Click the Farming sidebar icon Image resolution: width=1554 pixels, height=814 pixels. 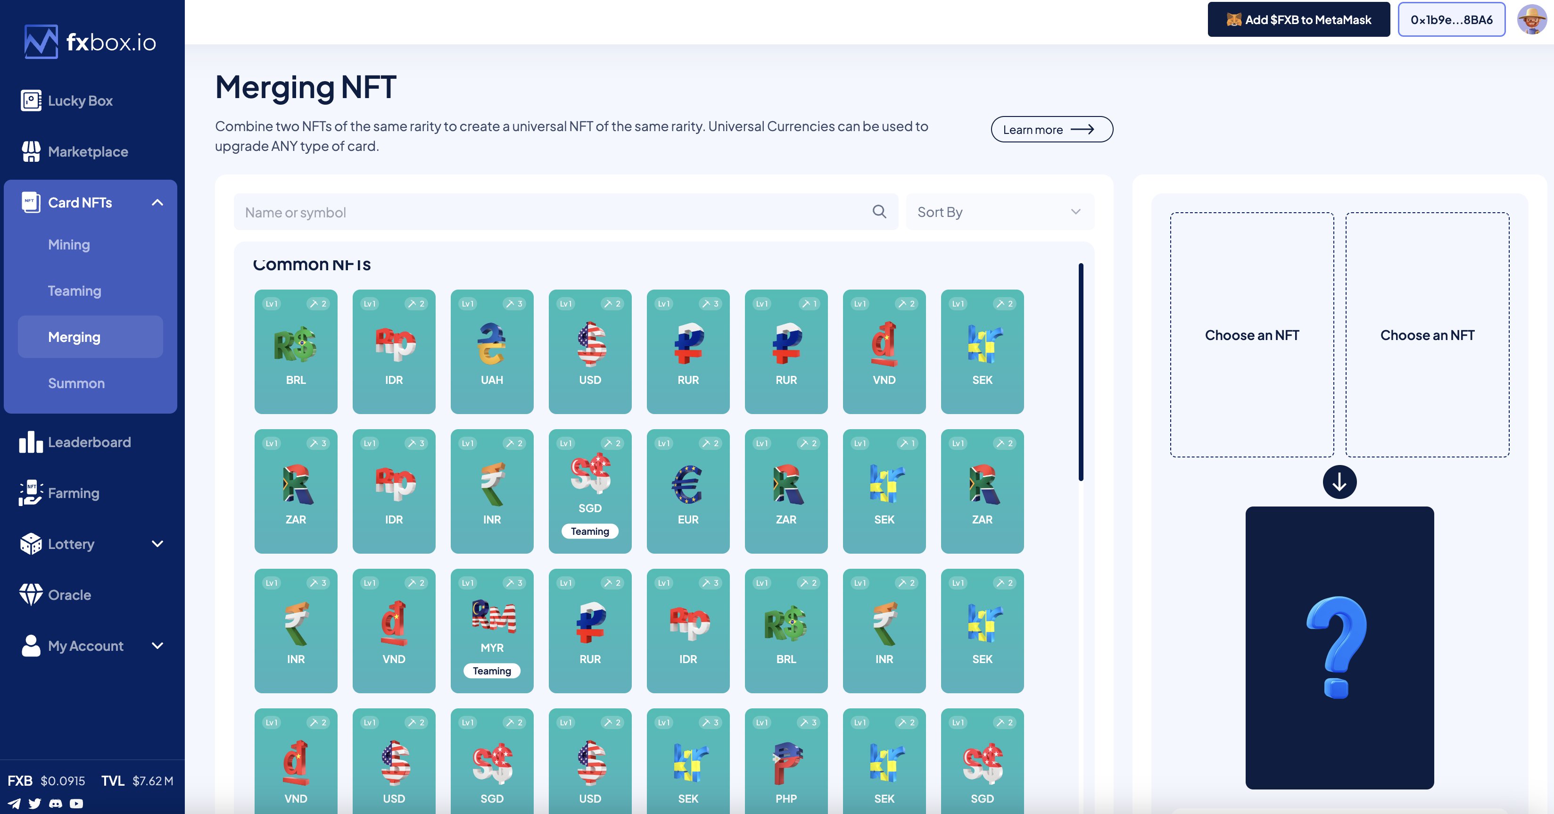pyautogui.click(x=30, y=493)
